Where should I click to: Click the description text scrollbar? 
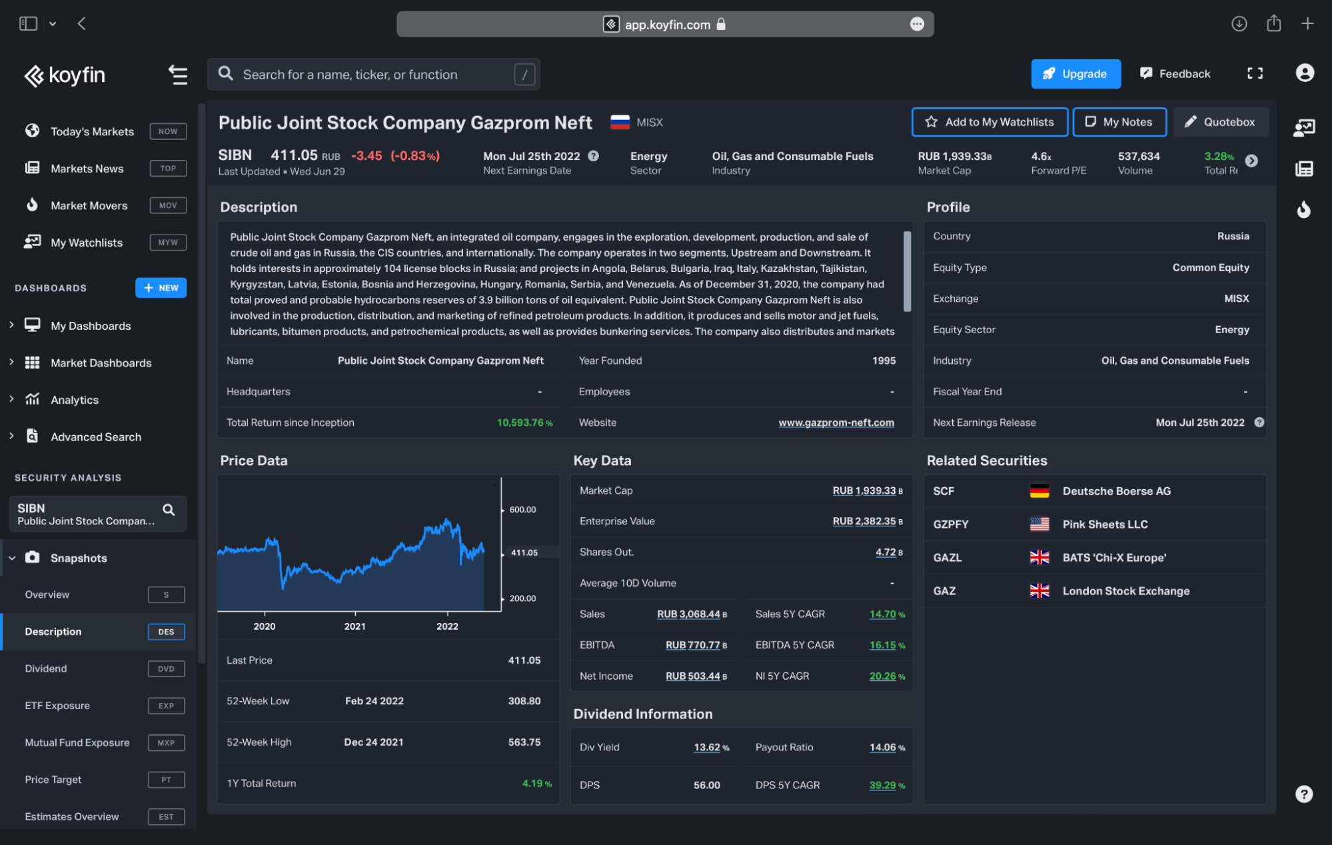(907, 271)
